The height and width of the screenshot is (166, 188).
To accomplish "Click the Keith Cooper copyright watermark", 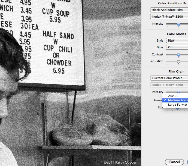I will coord(120,162).
